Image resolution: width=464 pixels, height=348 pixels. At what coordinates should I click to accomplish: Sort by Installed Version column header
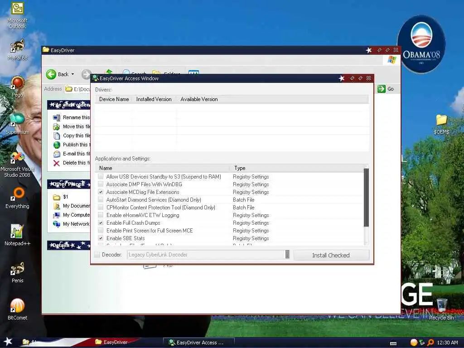154,99
